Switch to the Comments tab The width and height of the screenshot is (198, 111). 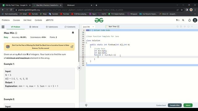(70, 27)
